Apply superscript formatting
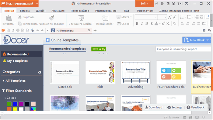Image resolution: width=213 pixels, height=120 pixels. (x=163, y=24)
